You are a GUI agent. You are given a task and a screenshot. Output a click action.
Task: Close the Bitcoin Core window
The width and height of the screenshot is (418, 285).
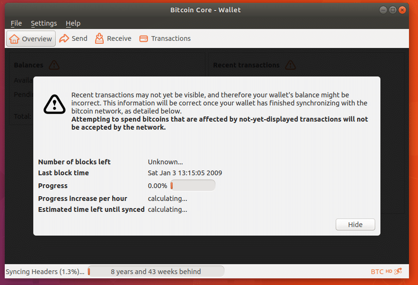(402, 10)
